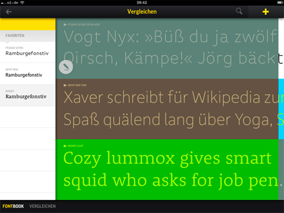Screen dimensions: 284x213
Task: Tap the Vogt Nyx sample text panel
Action: 167,48
